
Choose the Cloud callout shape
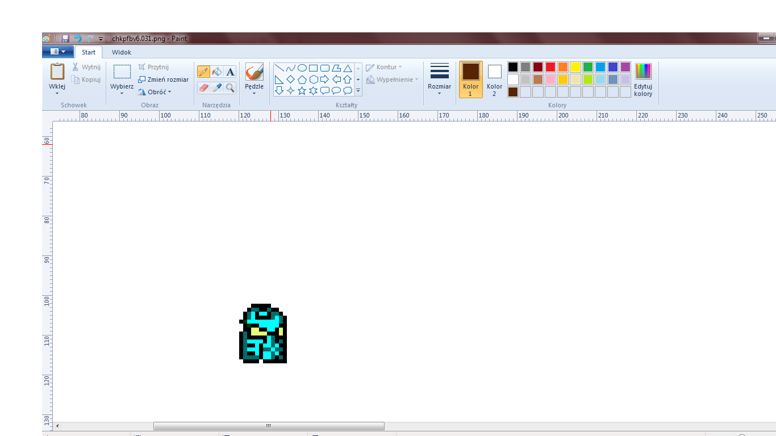coord(348,90)
